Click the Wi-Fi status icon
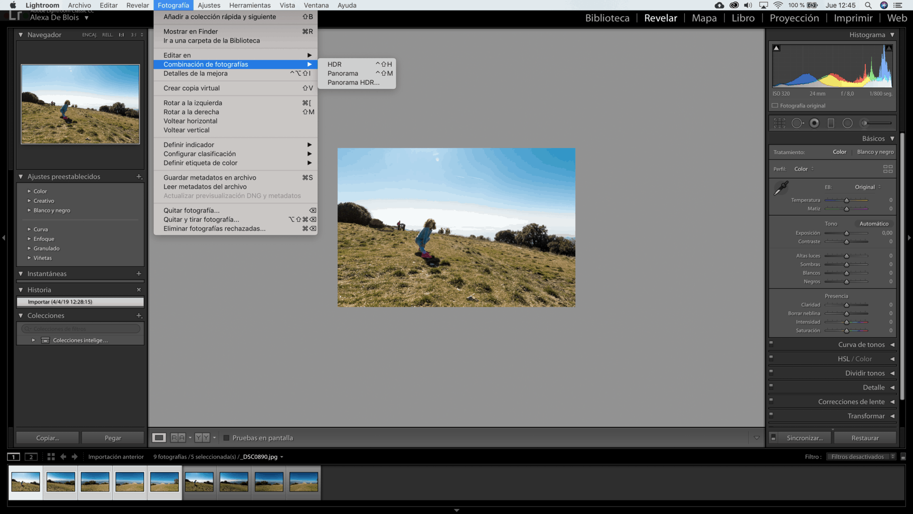 pyautogui.click(x=778, y=5)
